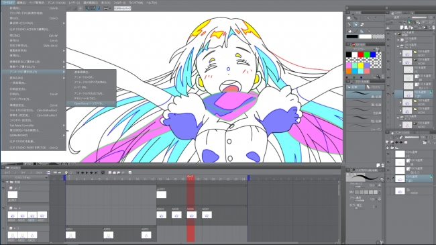Select the ruler tool in tool palette
The image size is (436, 245).
point(362,31)
